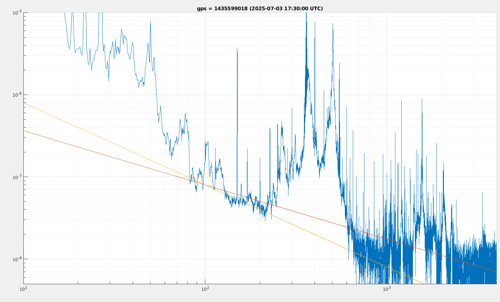Screen dimensions: 500x302
Task: Click the plot title showing gps = 1435599018
Action: pos(260,9)
